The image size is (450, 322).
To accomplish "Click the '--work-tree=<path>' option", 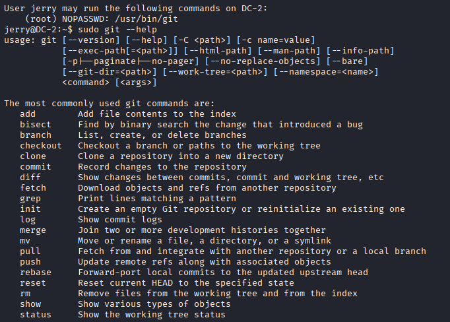I will click(215, 72).
